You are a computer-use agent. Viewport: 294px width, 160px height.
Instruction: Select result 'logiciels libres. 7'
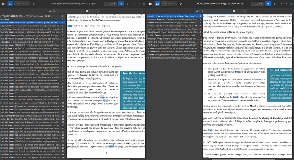[x=32, y=93]
